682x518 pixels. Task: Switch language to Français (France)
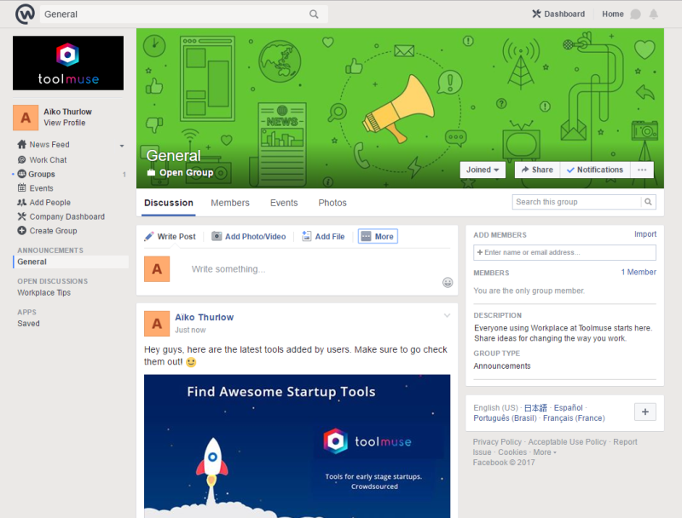tap(574, 418)
